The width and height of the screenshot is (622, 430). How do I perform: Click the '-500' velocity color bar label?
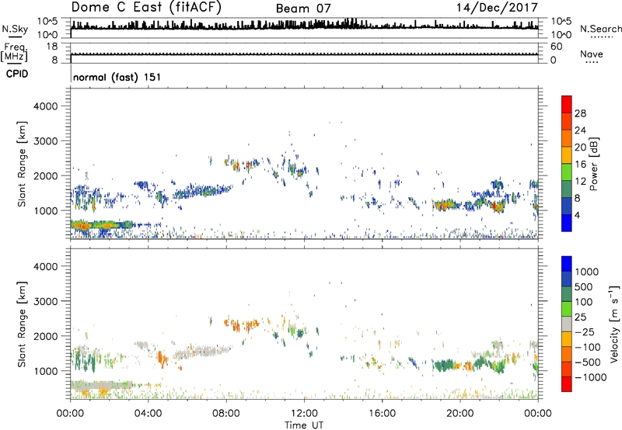[587, 362]
